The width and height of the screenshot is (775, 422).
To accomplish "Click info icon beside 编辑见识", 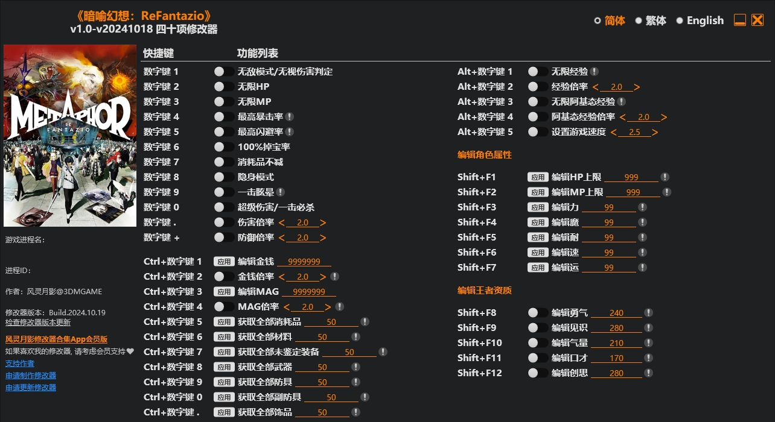I will 648,328.
